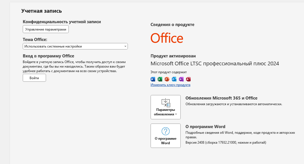Click the Excel app icon

pos(160,79)
